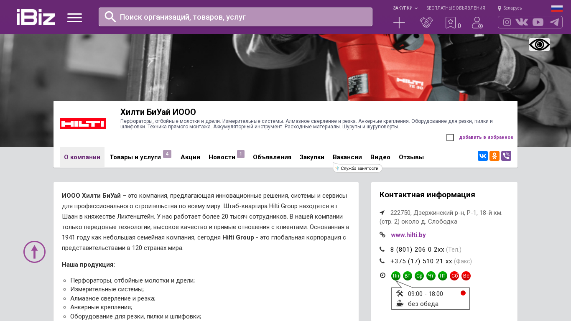Visit www.hilti.by website link

(408, 235)
